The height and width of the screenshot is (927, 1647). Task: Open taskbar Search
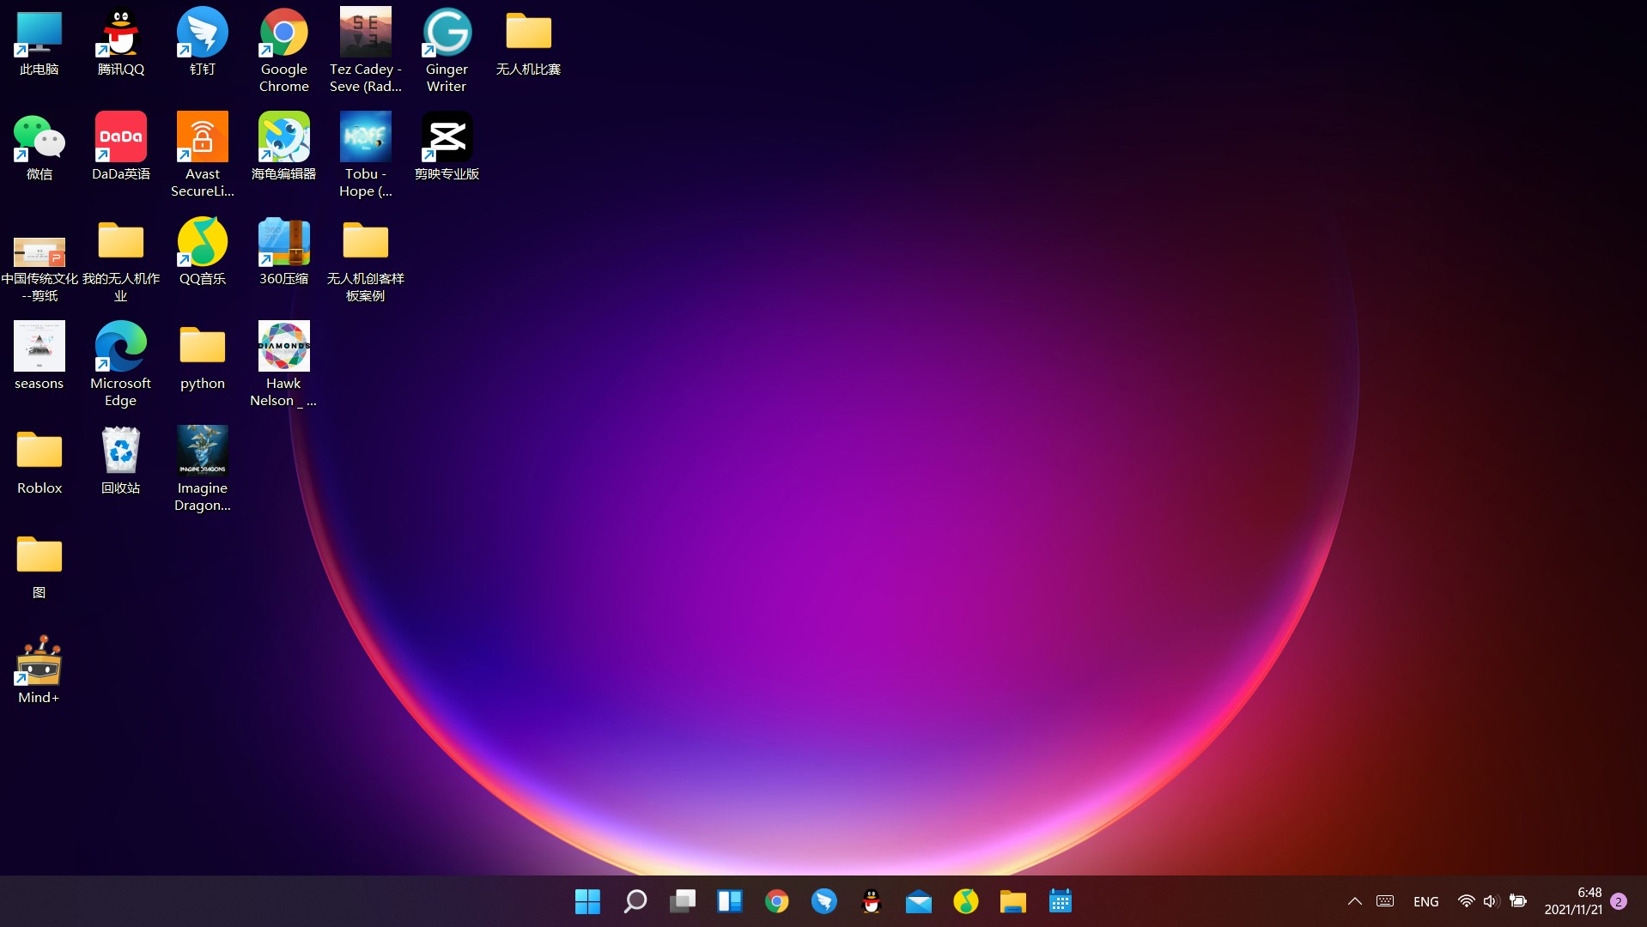635,901
